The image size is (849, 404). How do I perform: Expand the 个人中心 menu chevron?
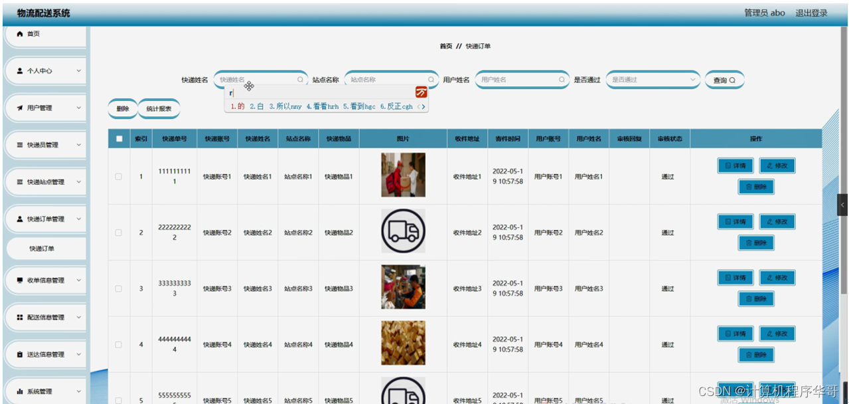pyautogui.click(x=78, y=70)
